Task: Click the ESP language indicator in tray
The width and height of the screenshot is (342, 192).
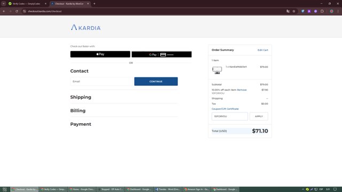Action: (x=321, y=189)
